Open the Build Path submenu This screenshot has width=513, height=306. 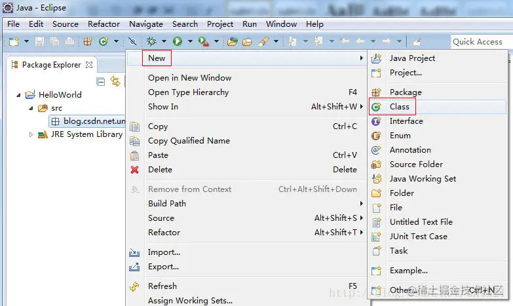coord(247,204)
